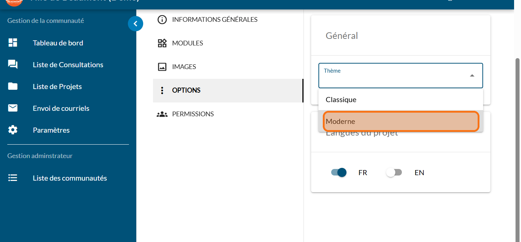Click the Informations générales info icon
The image size is (521, 242).
[162, 20]
